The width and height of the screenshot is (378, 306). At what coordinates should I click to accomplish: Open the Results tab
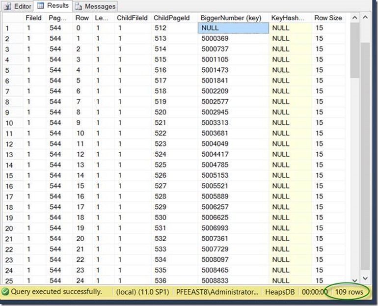coord(53,5)
